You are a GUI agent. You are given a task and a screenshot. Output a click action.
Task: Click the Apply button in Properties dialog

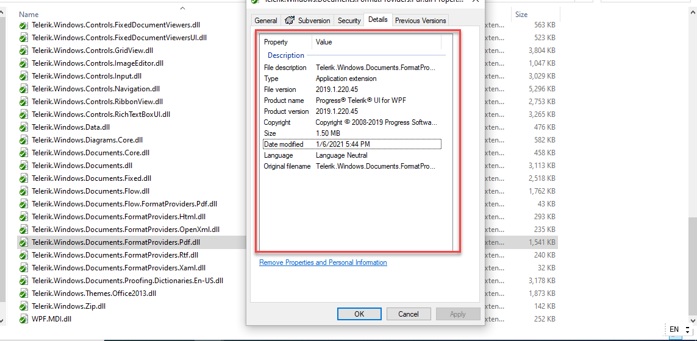pyautogui.click(x=458, y=314)
